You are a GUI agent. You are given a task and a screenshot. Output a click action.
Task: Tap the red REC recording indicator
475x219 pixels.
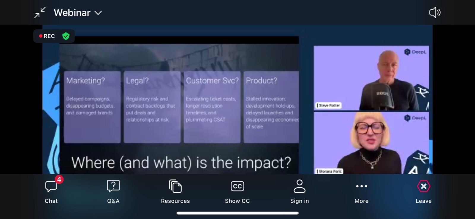pos(47,36)
